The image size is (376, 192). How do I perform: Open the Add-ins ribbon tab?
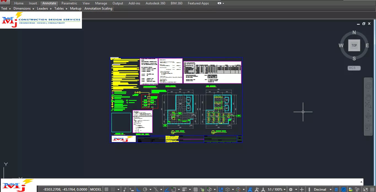pos(134,3)
